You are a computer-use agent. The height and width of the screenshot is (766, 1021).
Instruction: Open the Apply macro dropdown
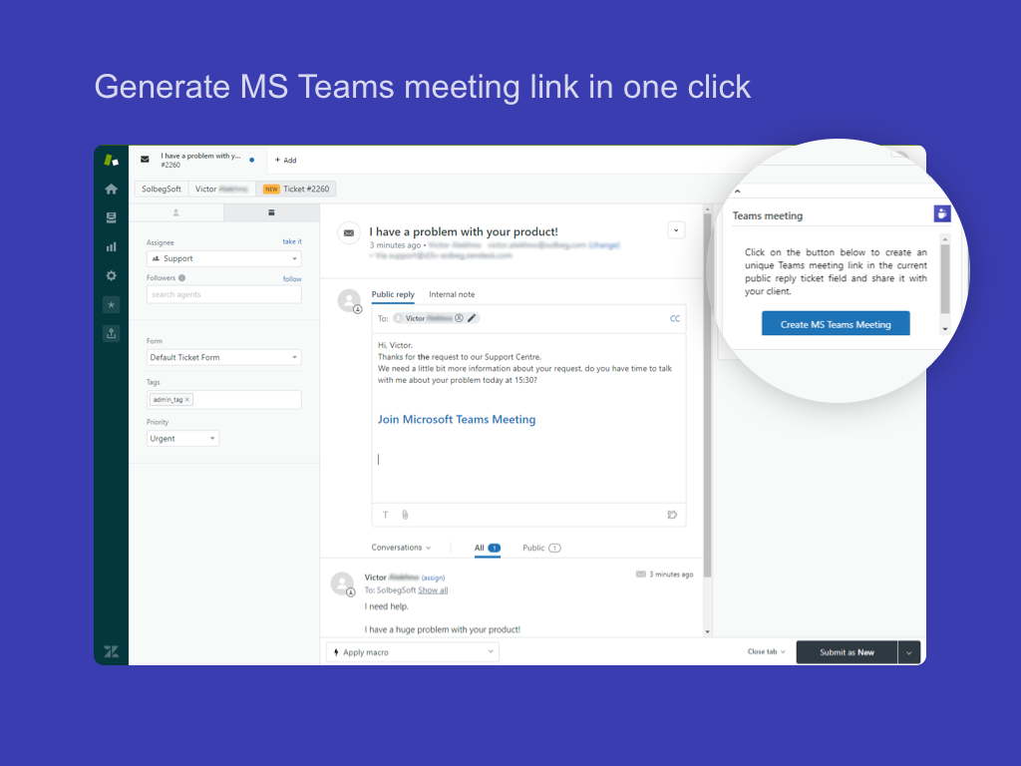pyautogui.click(x=412, y=652)
